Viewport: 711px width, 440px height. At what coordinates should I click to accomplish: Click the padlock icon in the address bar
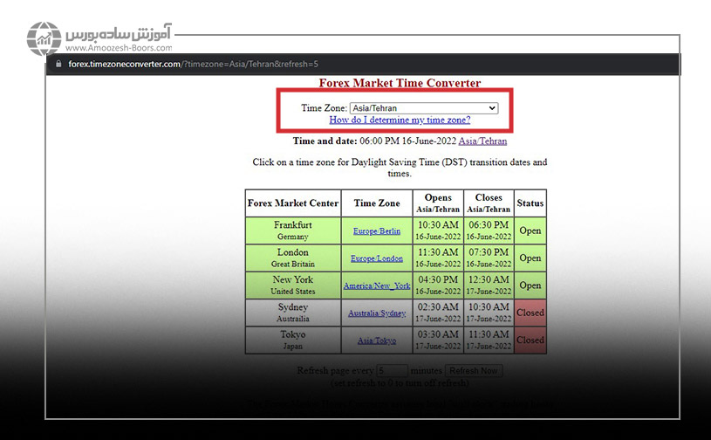click(x=58, y=64)
